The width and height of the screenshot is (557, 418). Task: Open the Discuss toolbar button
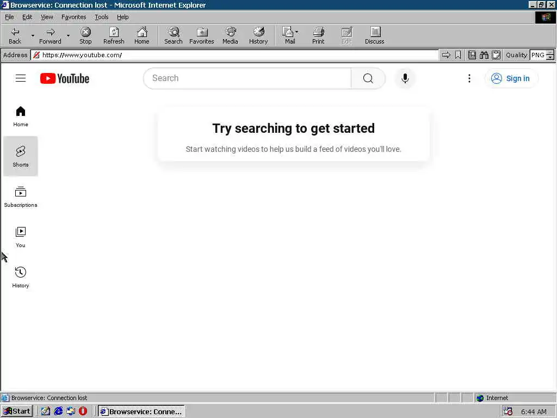tap(375, 35)
